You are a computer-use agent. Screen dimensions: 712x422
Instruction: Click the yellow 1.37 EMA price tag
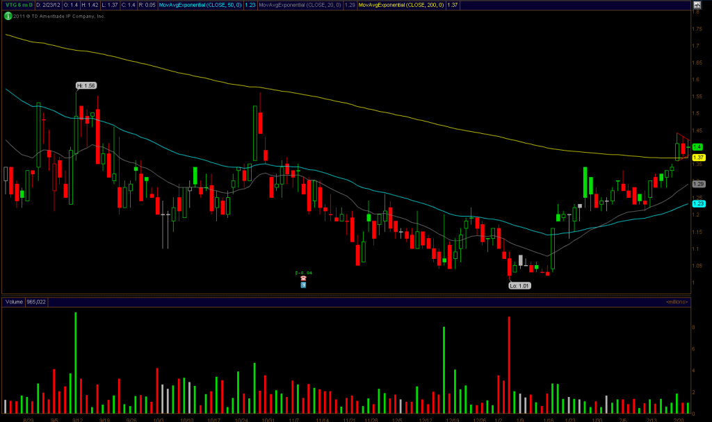[x=698, y=158]
